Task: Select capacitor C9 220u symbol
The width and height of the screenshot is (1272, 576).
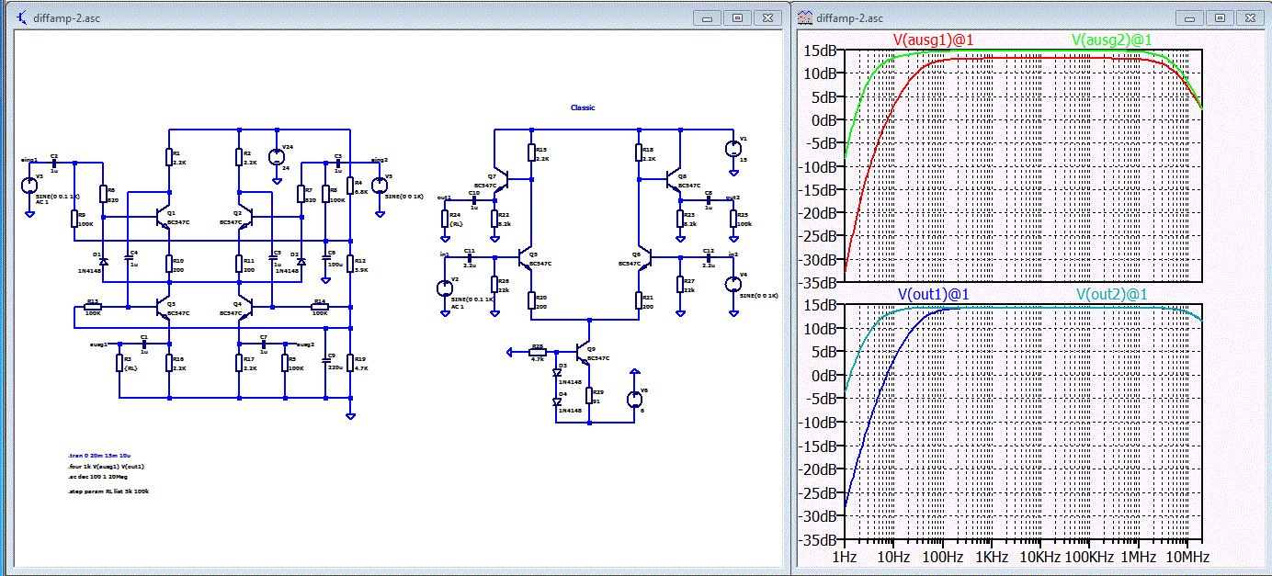Action: pos(326,361)
